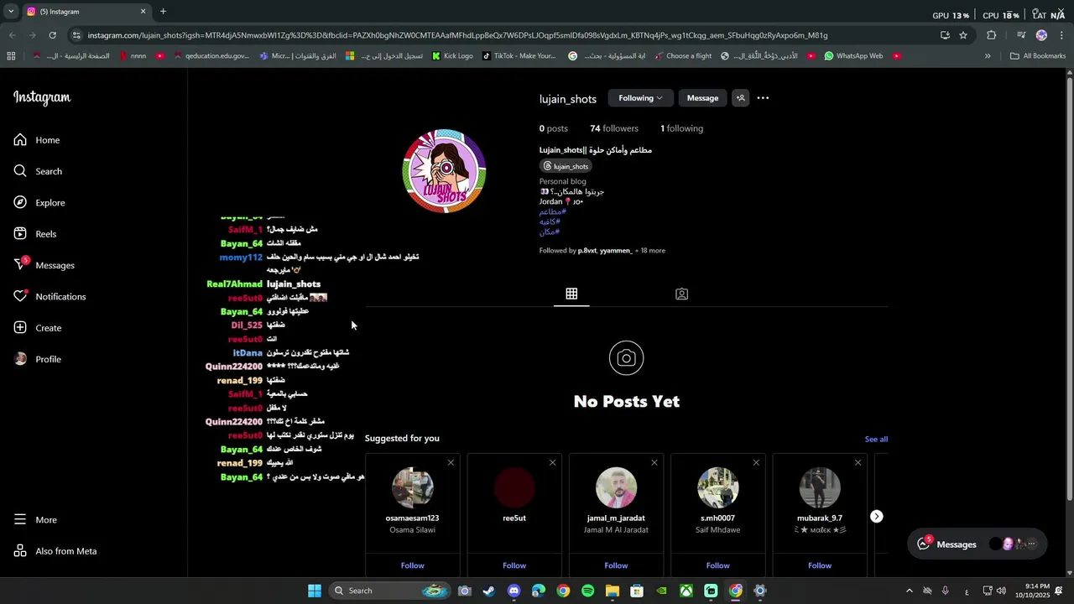Open Steam from the taskbar
This screenshot has height=604, width=1074.
(x=489, y=591)
